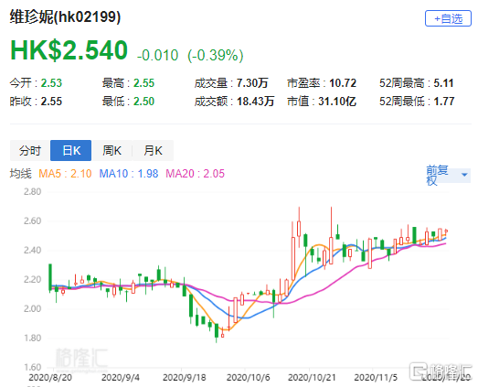Click the price change -0.010 value
This screenshot has height=387, width=478.
pyautogui.click(x=157, y=55)
